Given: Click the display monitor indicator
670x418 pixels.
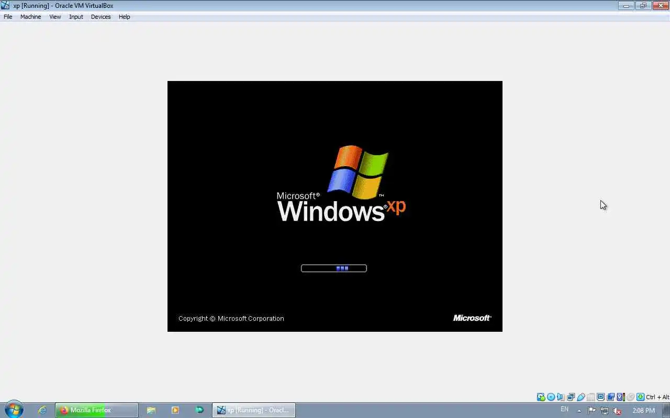Looking at the screenshot, I should [x=601, y=397].
